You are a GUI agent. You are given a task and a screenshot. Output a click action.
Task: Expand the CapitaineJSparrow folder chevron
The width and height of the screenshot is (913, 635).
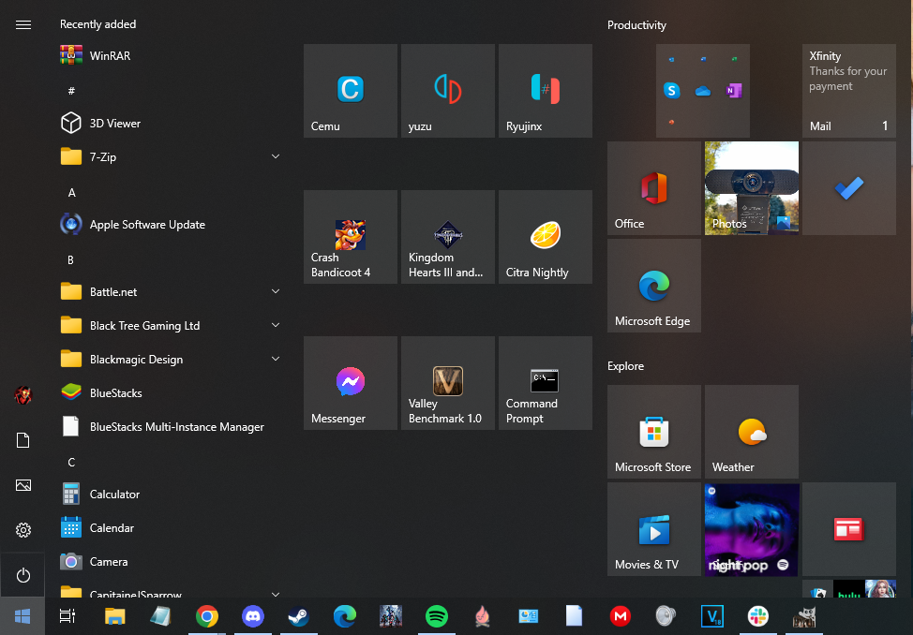tap(276, 594)
